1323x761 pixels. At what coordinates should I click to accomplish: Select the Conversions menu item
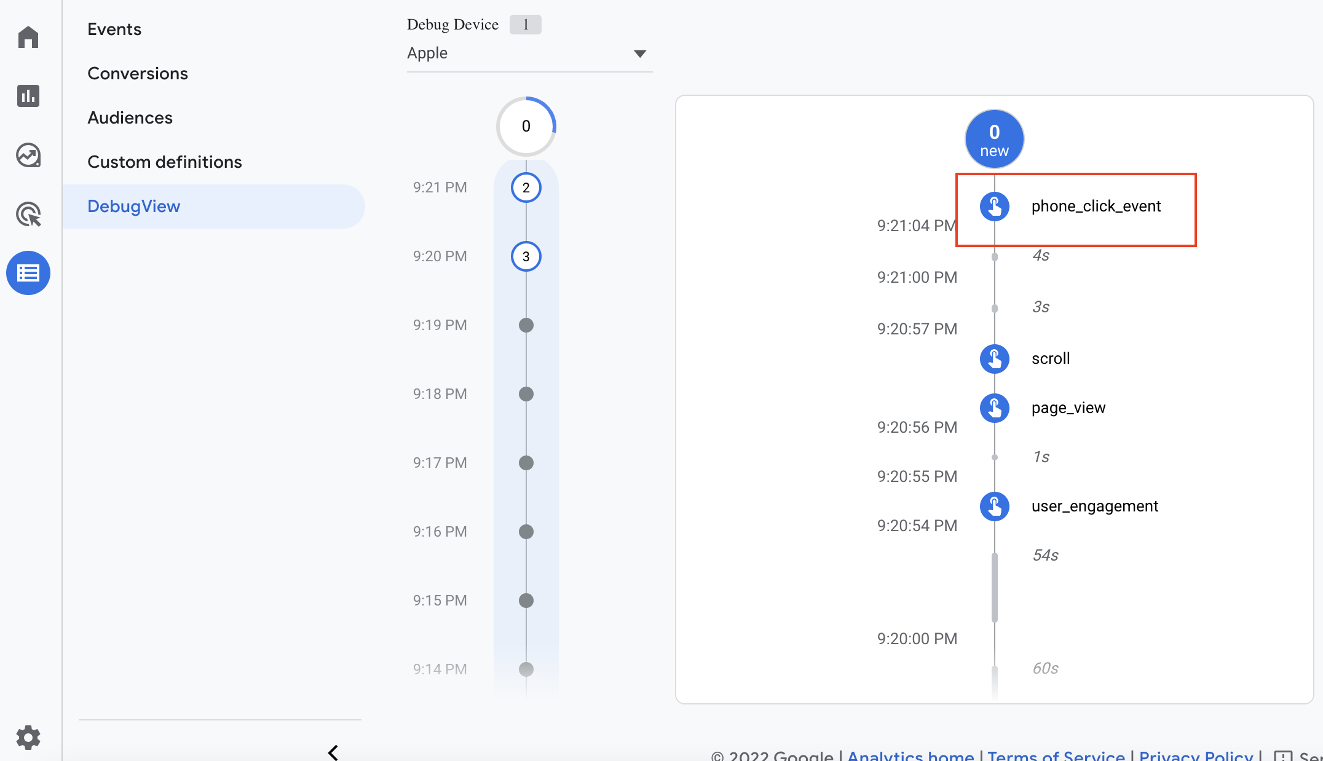click(138, 73)
